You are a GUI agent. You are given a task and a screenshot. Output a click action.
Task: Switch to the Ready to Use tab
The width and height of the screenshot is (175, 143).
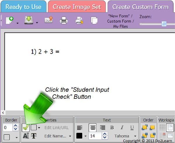(x=23, y=7)
